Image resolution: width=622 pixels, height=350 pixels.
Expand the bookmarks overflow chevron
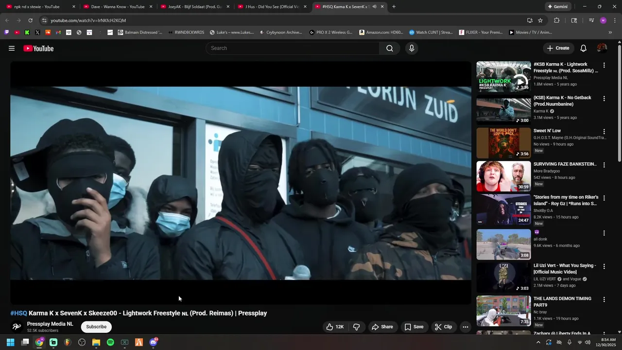coord(610,33)
